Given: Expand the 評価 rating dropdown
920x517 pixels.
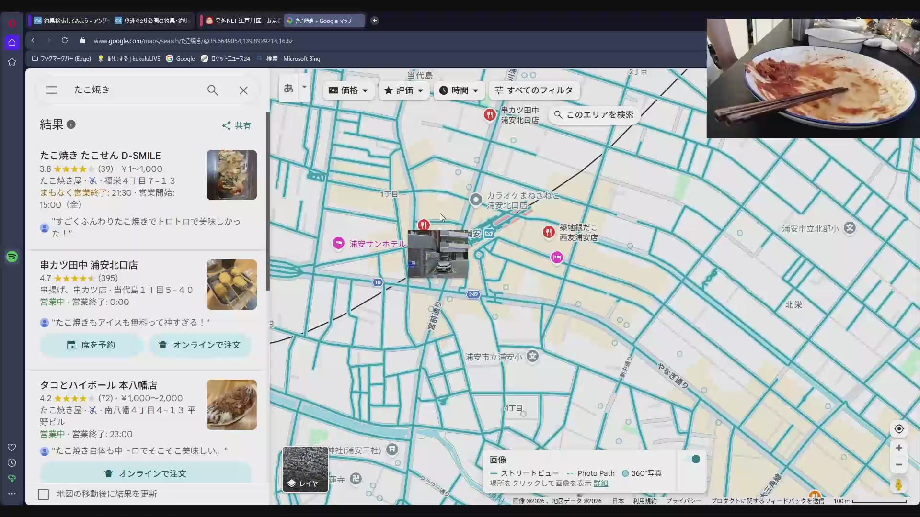Looking at the screenshot, I should [x=403, y=90].
